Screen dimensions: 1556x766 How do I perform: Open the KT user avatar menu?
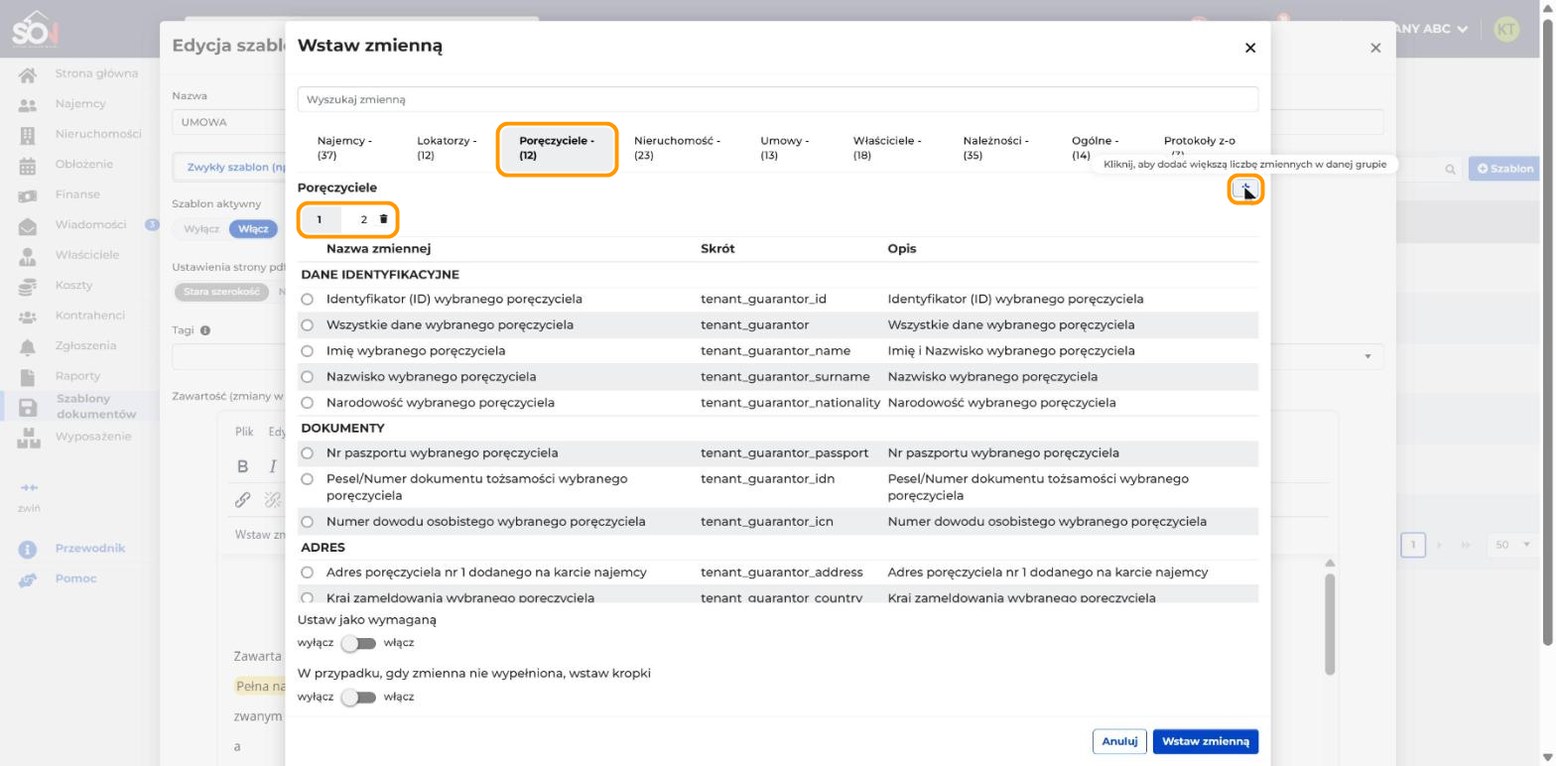pos(1506,29)
